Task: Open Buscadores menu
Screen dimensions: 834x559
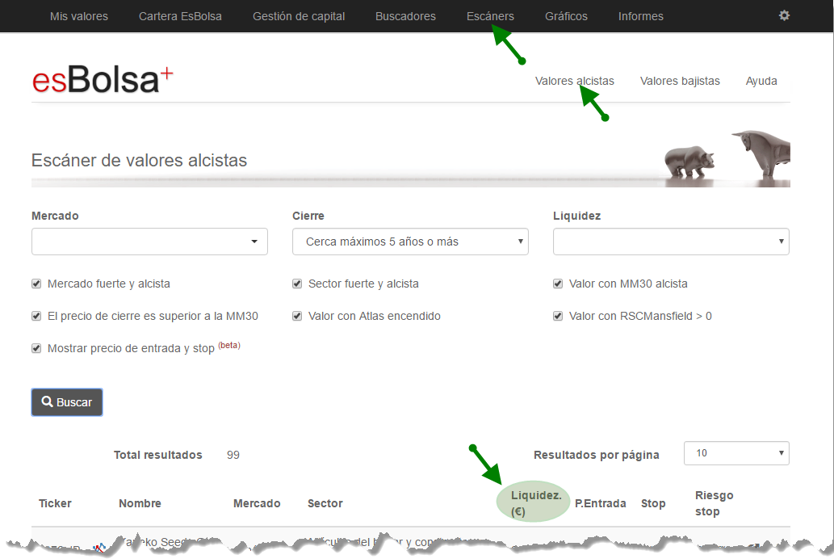Action: click(x=405, y=16)
